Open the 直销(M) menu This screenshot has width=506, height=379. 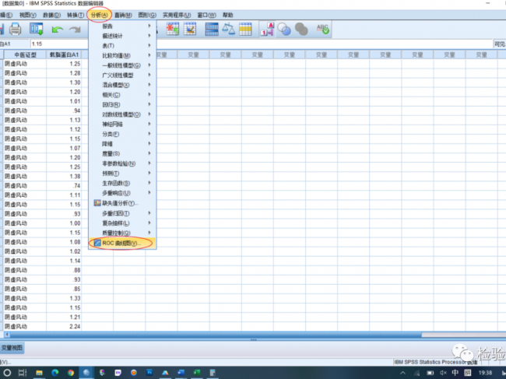click(x=123, y=15)
